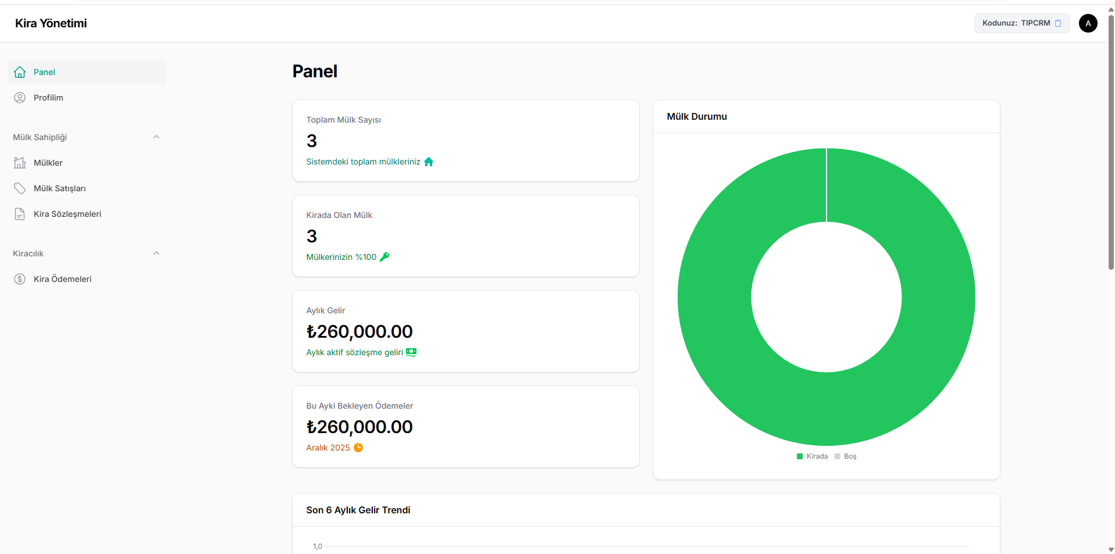
Task: Copy code using the clipboard icon
Action: click(1058, 23)
